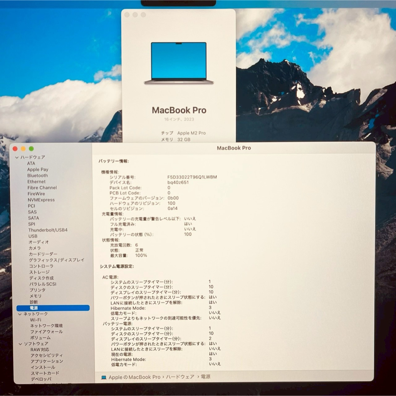Select プリンタ in the sidebar
Image resolution: width=396 pixels, height=396 pixels.
38,290
